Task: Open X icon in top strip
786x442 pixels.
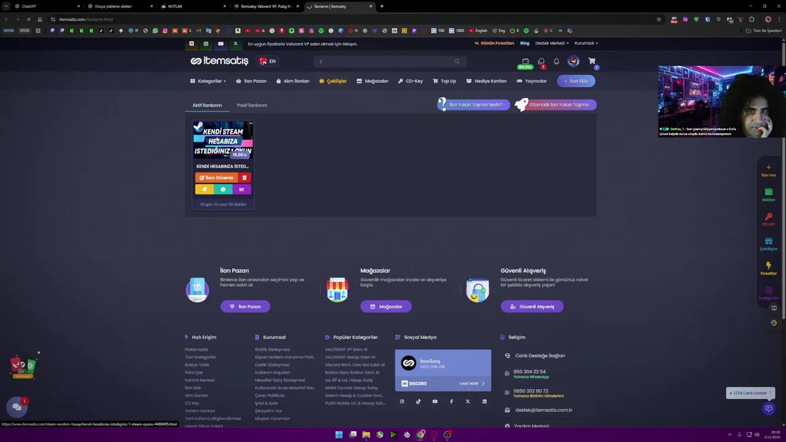Action: (235, 44)
